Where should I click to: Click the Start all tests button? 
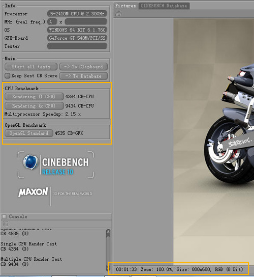point(31,67)
